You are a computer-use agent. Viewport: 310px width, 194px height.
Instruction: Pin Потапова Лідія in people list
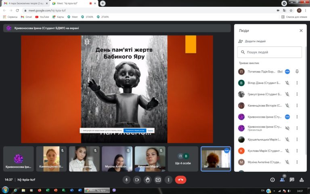(x=297, y=72)
